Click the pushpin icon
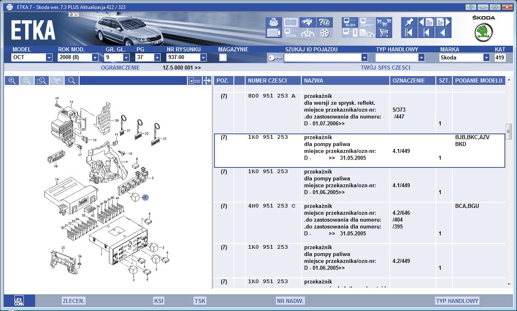 click(x=409, y=22)
